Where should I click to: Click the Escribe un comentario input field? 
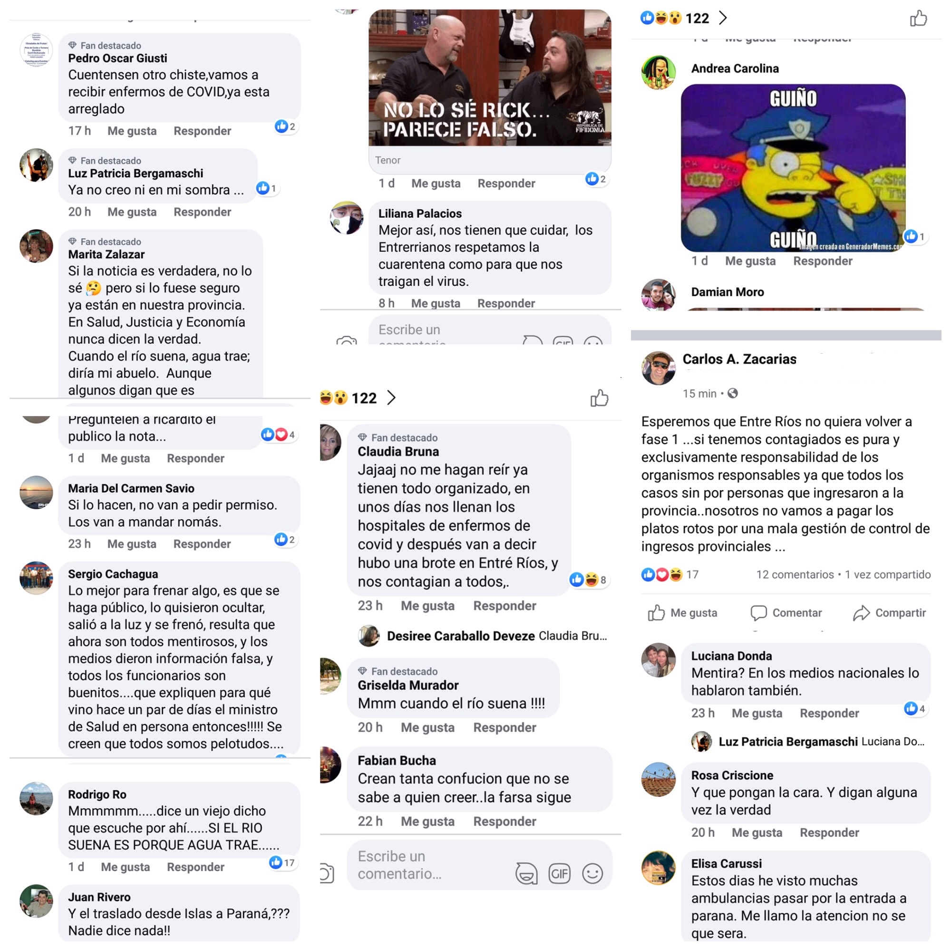[428, 865]
